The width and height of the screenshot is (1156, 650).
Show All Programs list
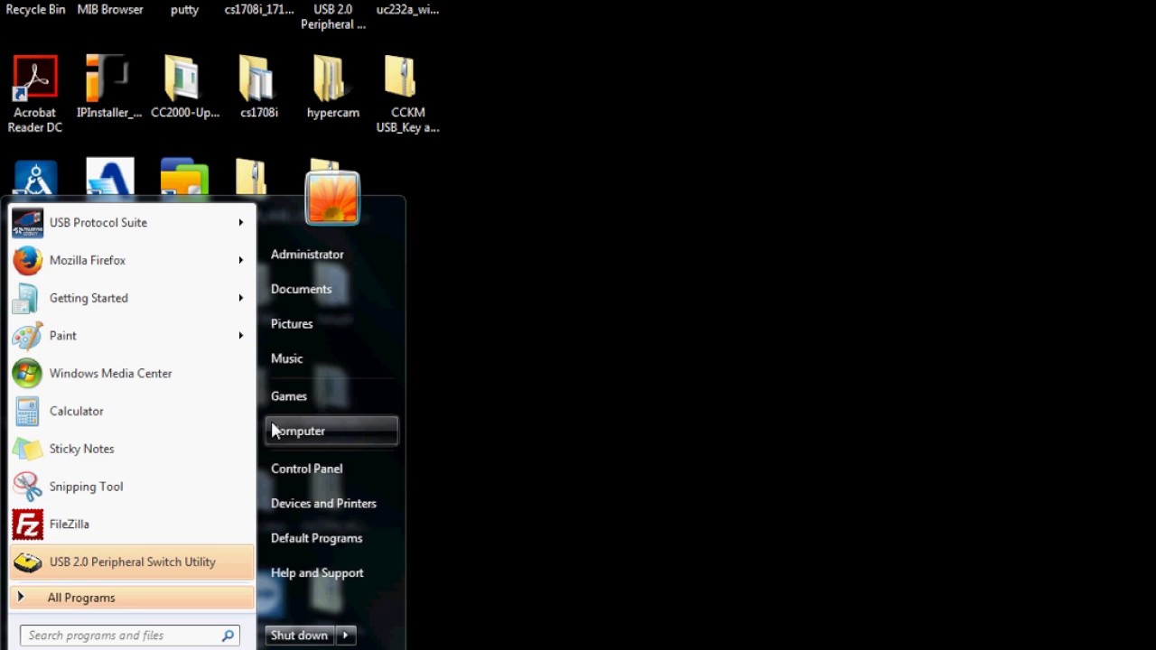click(x=81, y=598)
